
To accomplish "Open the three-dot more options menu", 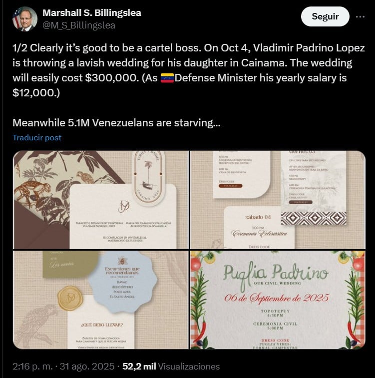I will point(360,16).
